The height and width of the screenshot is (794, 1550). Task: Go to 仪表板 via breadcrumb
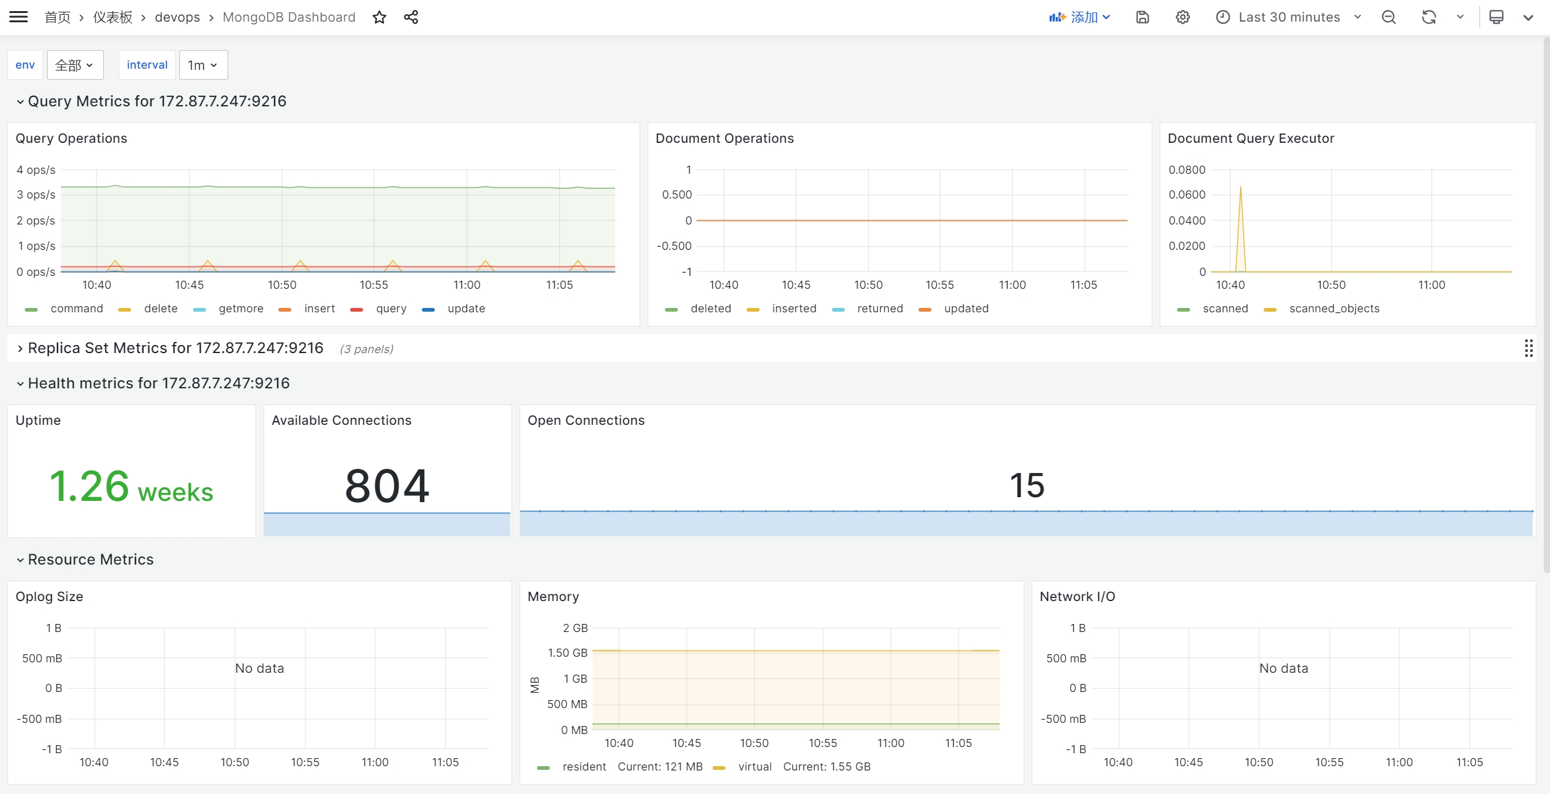coord(111,17)
